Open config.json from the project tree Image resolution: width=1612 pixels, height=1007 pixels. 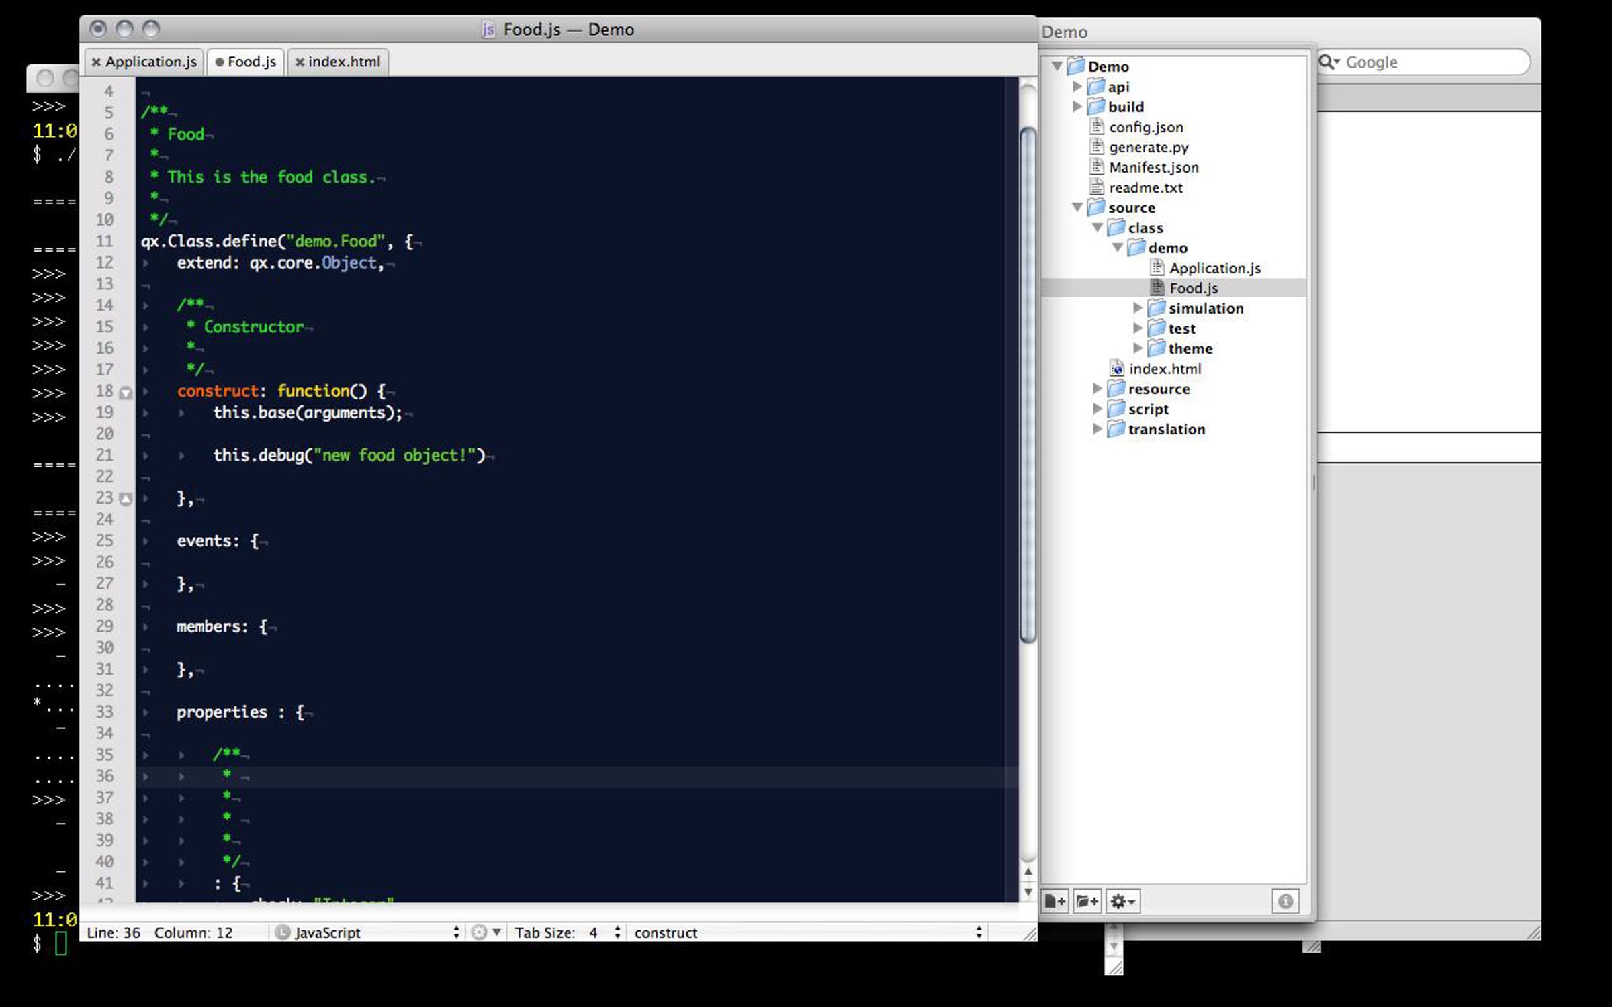pyautogui.click(x=1146, y=127)
